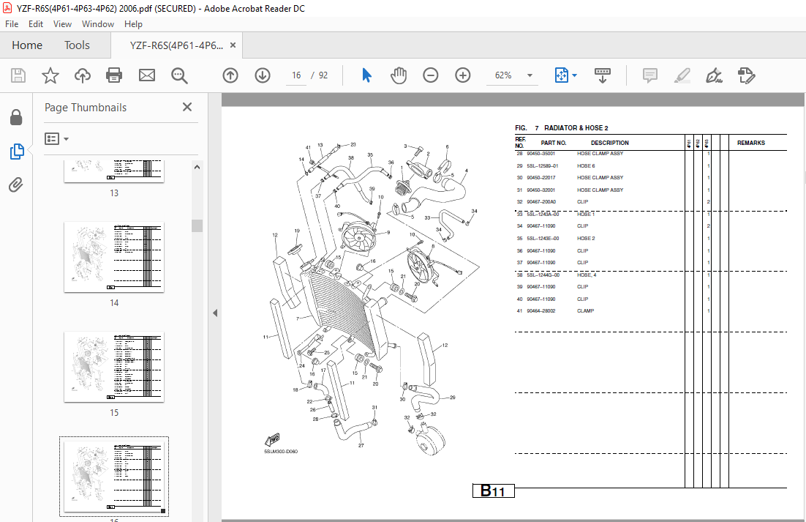Click the current page number field
806x522 pixels.
tap(296, 75)
